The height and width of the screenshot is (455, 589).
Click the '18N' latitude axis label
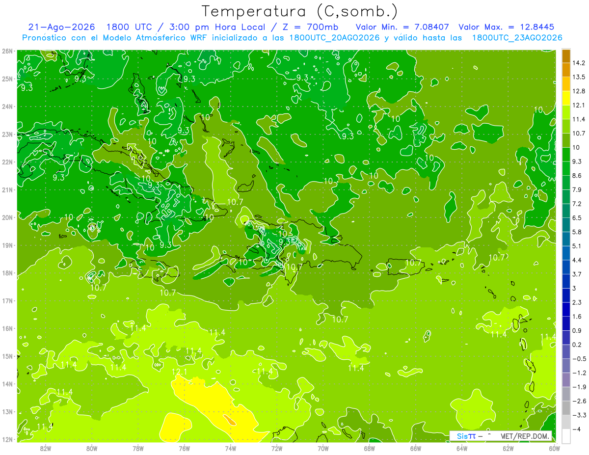click(x=7, y=273)
